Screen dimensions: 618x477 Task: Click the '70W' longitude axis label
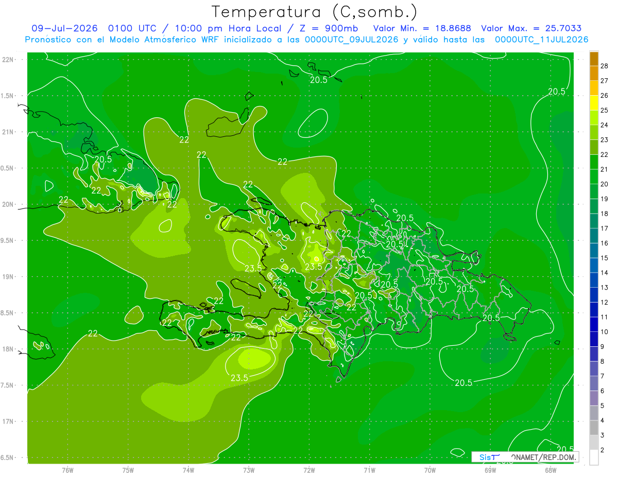tap(430, 470)
